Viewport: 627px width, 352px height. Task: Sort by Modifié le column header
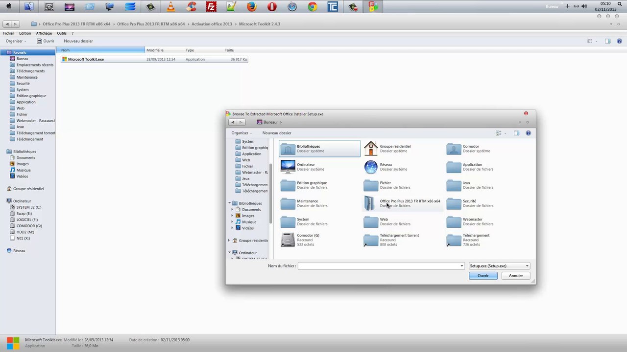(165, 50)
